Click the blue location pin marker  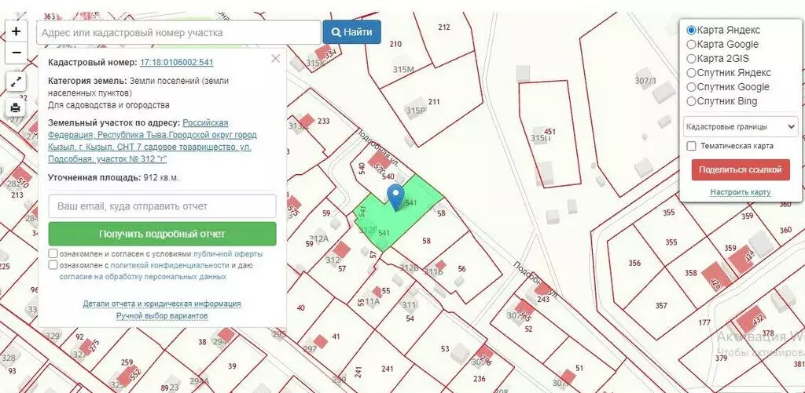click(395, 198)
